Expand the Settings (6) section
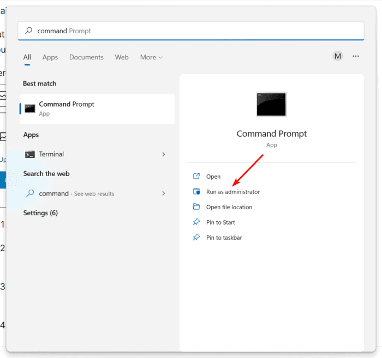The image size is (382, 358). (x=40, y=213)
